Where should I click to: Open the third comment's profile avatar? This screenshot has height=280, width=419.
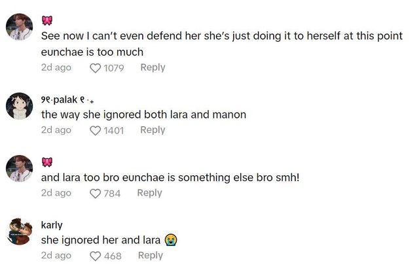[x=19, y=167]
